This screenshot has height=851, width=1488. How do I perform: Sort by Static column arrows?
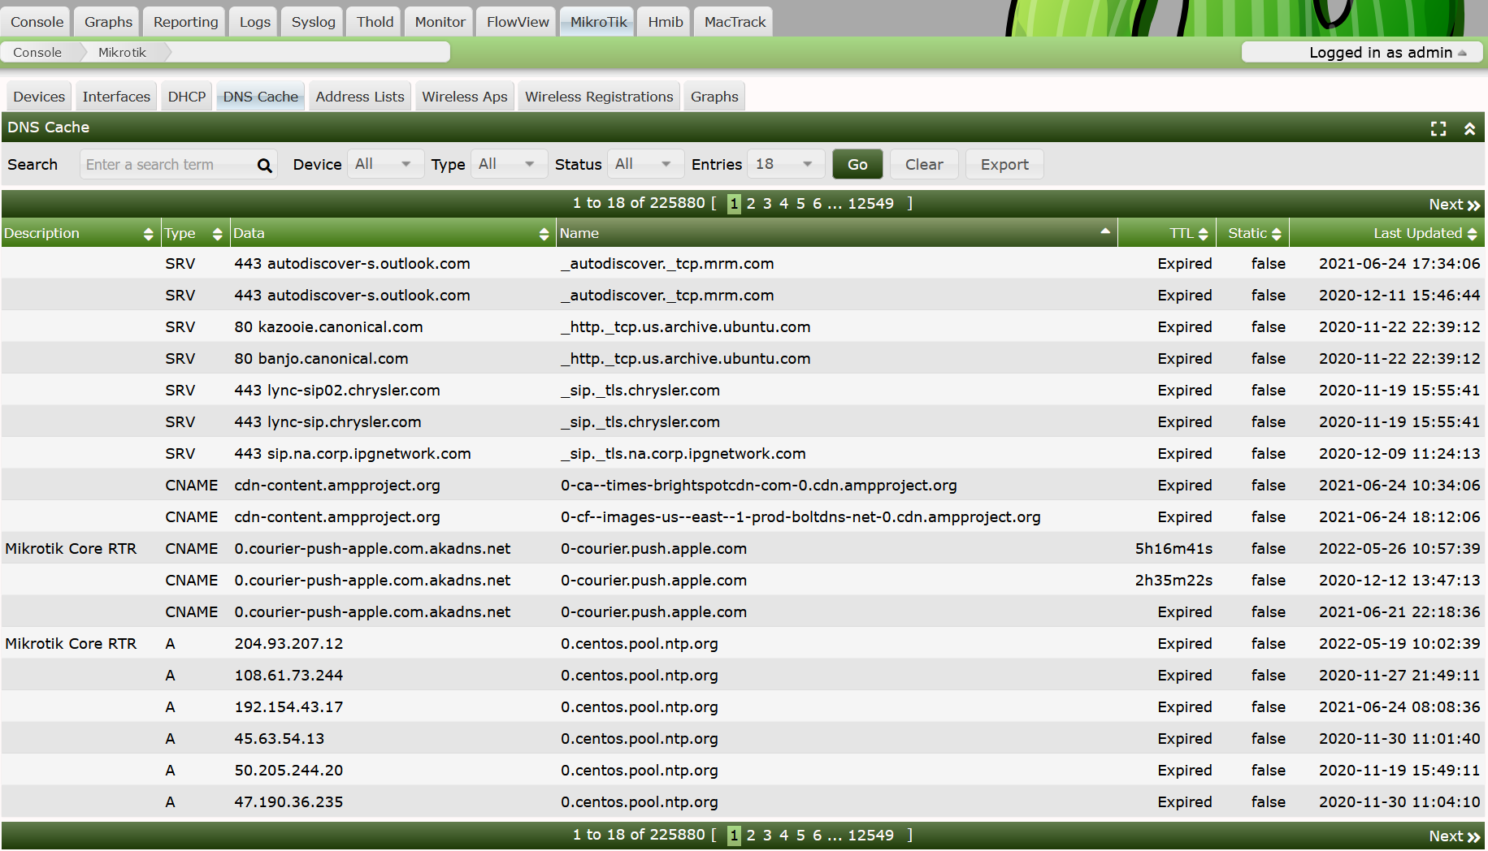pyautogui.click(x=1276, y=234)
